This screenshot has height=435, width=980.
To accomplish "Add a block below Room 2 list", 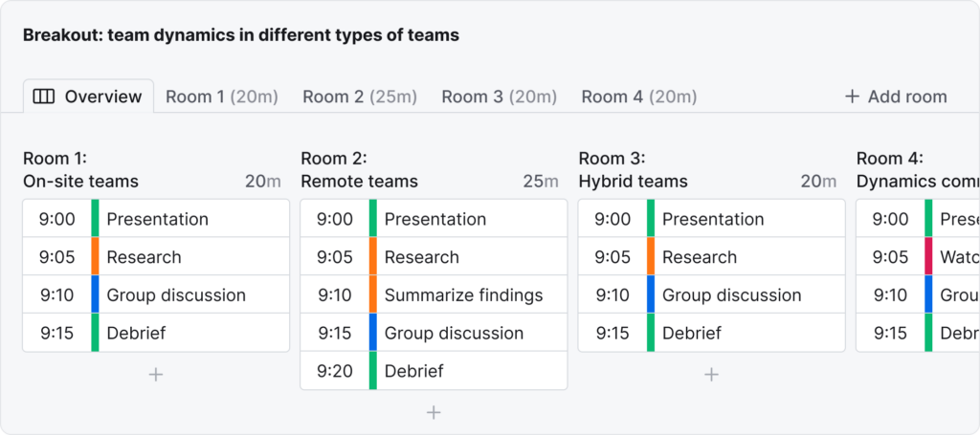I will (x=434, y=412).
